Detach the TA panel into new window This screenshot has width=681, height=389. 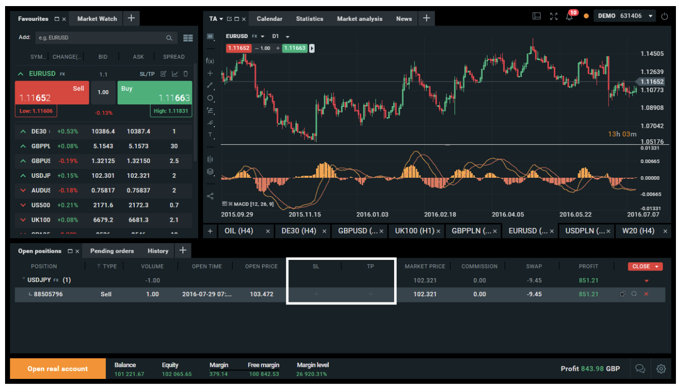[229, 19]
